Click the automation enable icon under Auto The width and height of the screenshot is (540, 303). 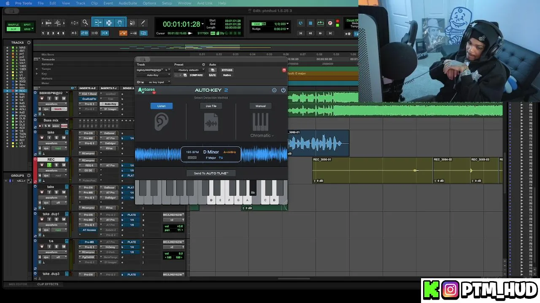pyautogui.click(x=213, y=70)
